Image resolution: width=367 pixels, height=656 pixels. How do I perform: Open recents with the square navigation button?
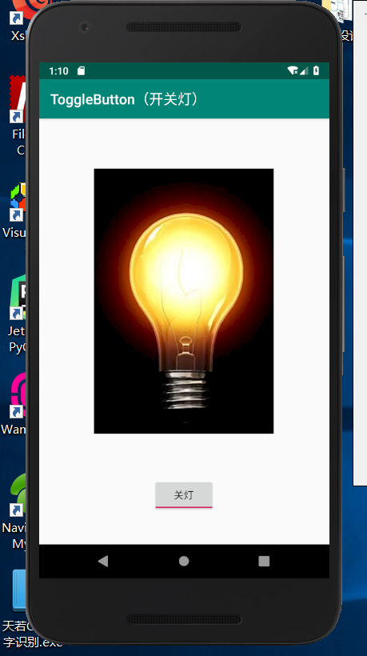pyautogui.click(x=264, y=561)
